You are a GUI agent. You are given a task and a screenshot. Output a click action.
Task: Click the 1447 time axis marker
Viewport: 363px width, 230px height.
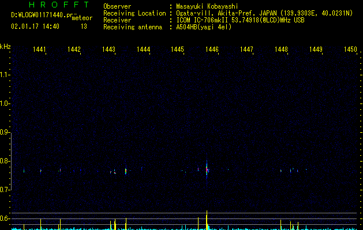click(246, 49)
